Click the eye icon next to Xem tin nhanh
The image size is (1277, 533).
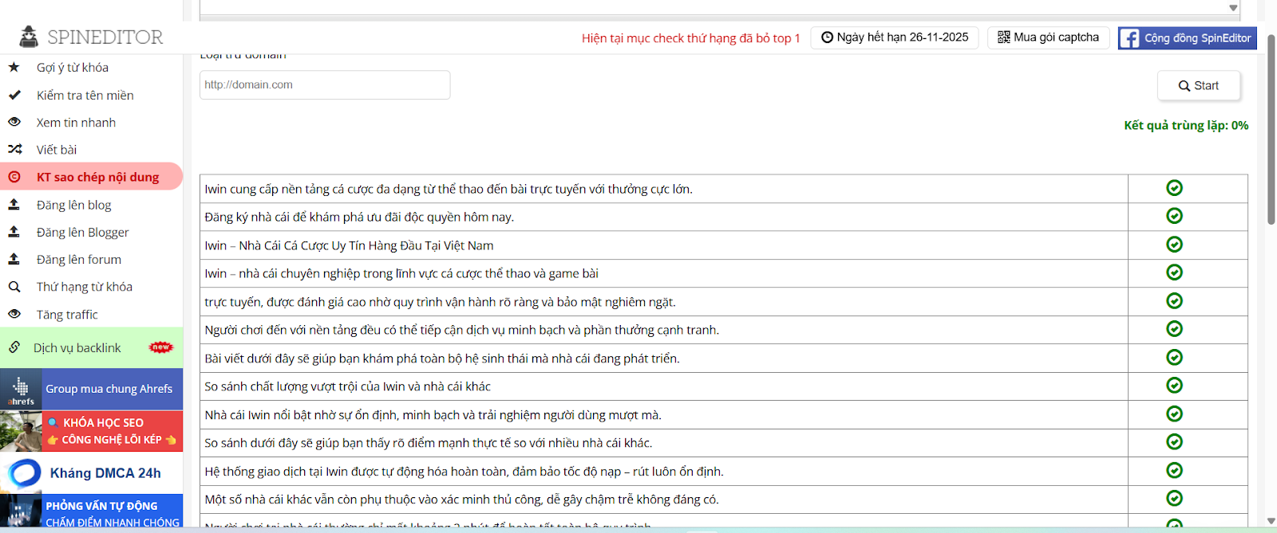[x=14, y=123]
